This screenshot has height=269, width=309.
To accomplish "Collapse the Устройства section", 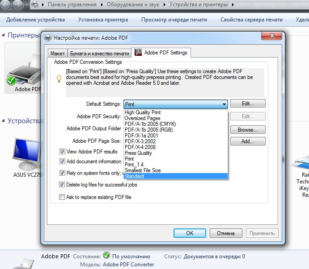I will click(x=3, y=121).
